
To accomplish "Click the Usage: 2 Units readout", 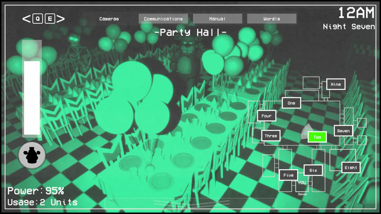I will click(x=42, y=202).
